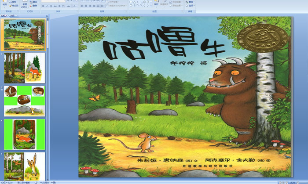308x184 pixels.
Task: Click the main slide Gruffalo cover image
Action: 185,97
